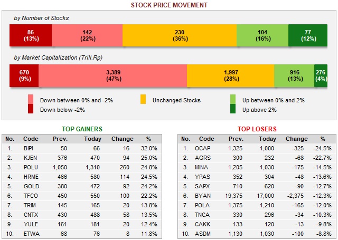The image size is (338, 240).
Task: Click the 'TOP GAINERS' table title
Action: tap(82, 129)
